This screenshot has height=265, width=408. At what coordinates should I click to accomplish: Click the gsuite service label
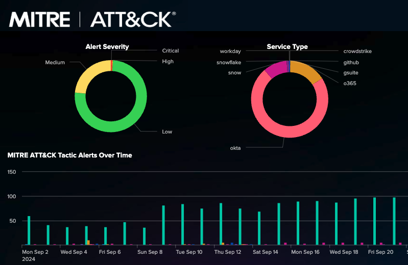pyautogui.click(x=351, y=72)
